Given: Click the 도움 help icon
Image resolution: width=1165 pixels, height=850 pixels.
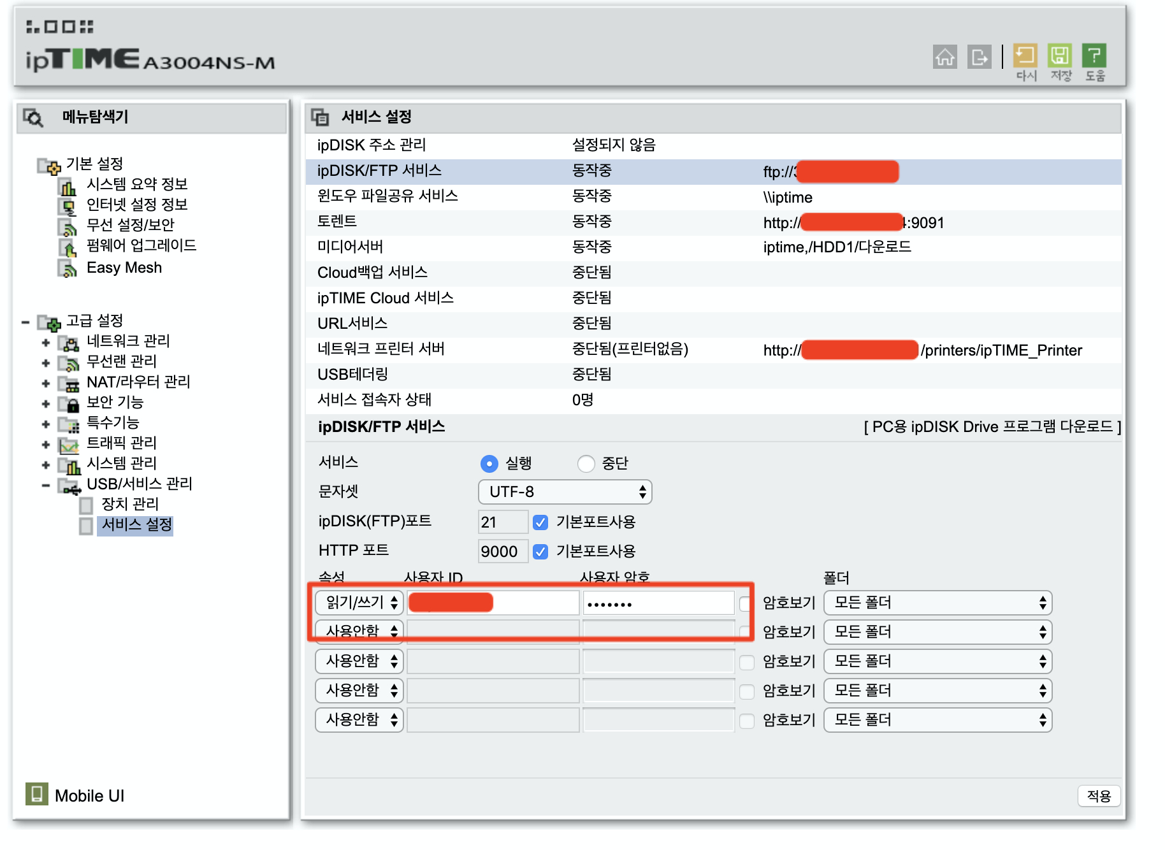Looking at the screenshot, I should [1094, 55].
